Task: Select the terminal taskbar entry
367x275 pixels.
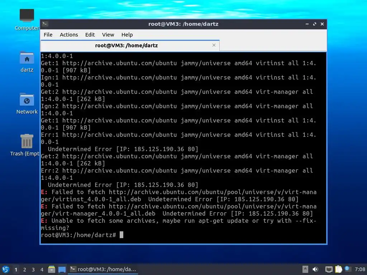Action: click(103, 269)
